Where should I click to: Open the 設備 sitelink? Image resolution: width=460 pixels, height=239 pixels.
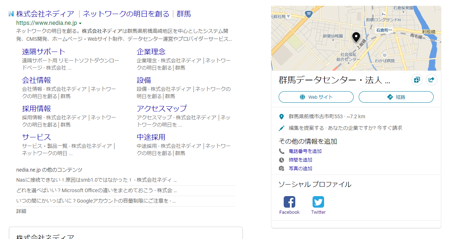click(x=144, y=80)
